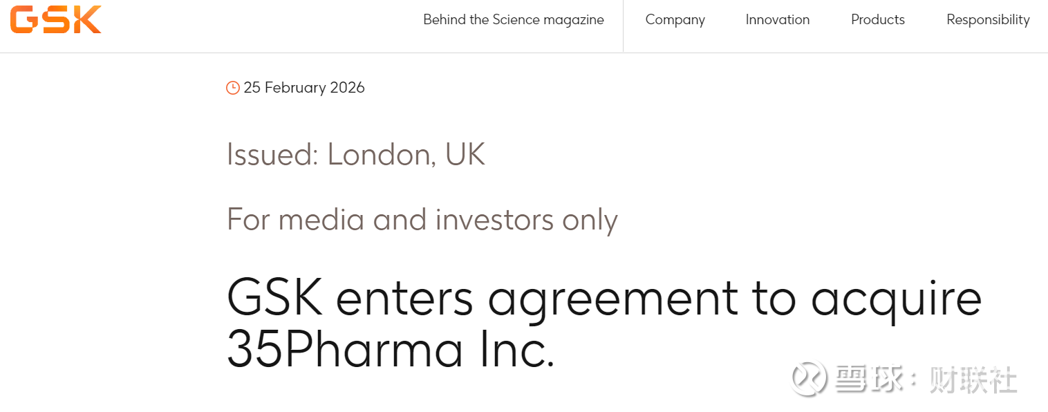The width and height of the screenshot is (1048, 412).
Task: Click the word "GSK" starting the headline
Action: point(274,299)
